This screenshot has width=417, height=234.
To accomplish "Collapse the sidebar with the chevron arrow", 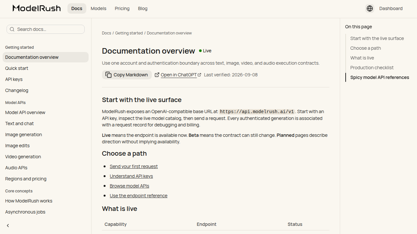I will tap(8, 226).
